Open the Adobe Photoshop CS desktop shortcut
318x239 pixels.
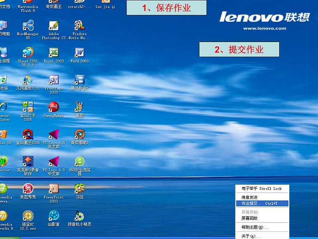pyautogui.click(x=54, y=26)
